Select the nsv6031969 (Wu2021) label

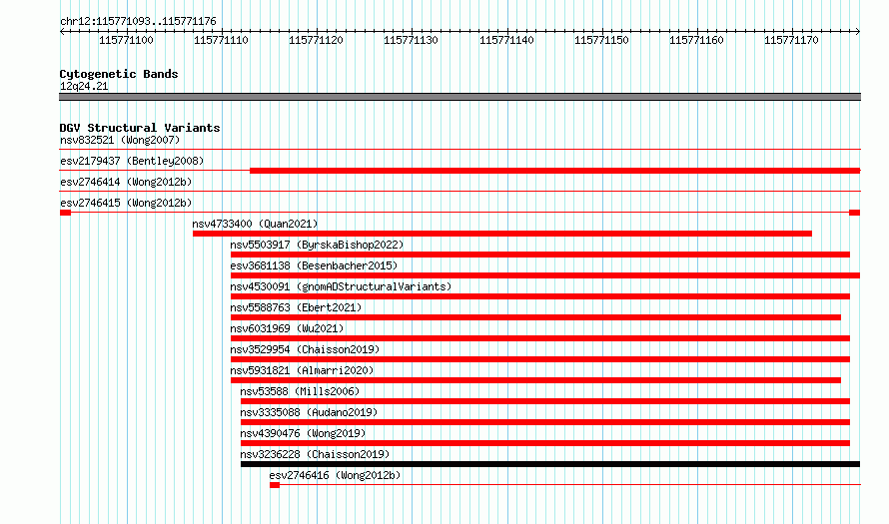(x=287, y=328)
